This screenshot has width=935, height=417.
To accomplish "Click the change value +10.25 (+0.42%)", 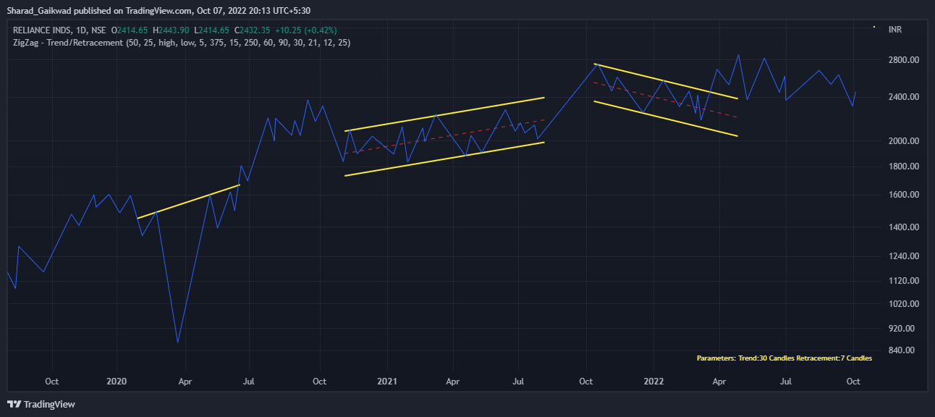I will point(306,30).
